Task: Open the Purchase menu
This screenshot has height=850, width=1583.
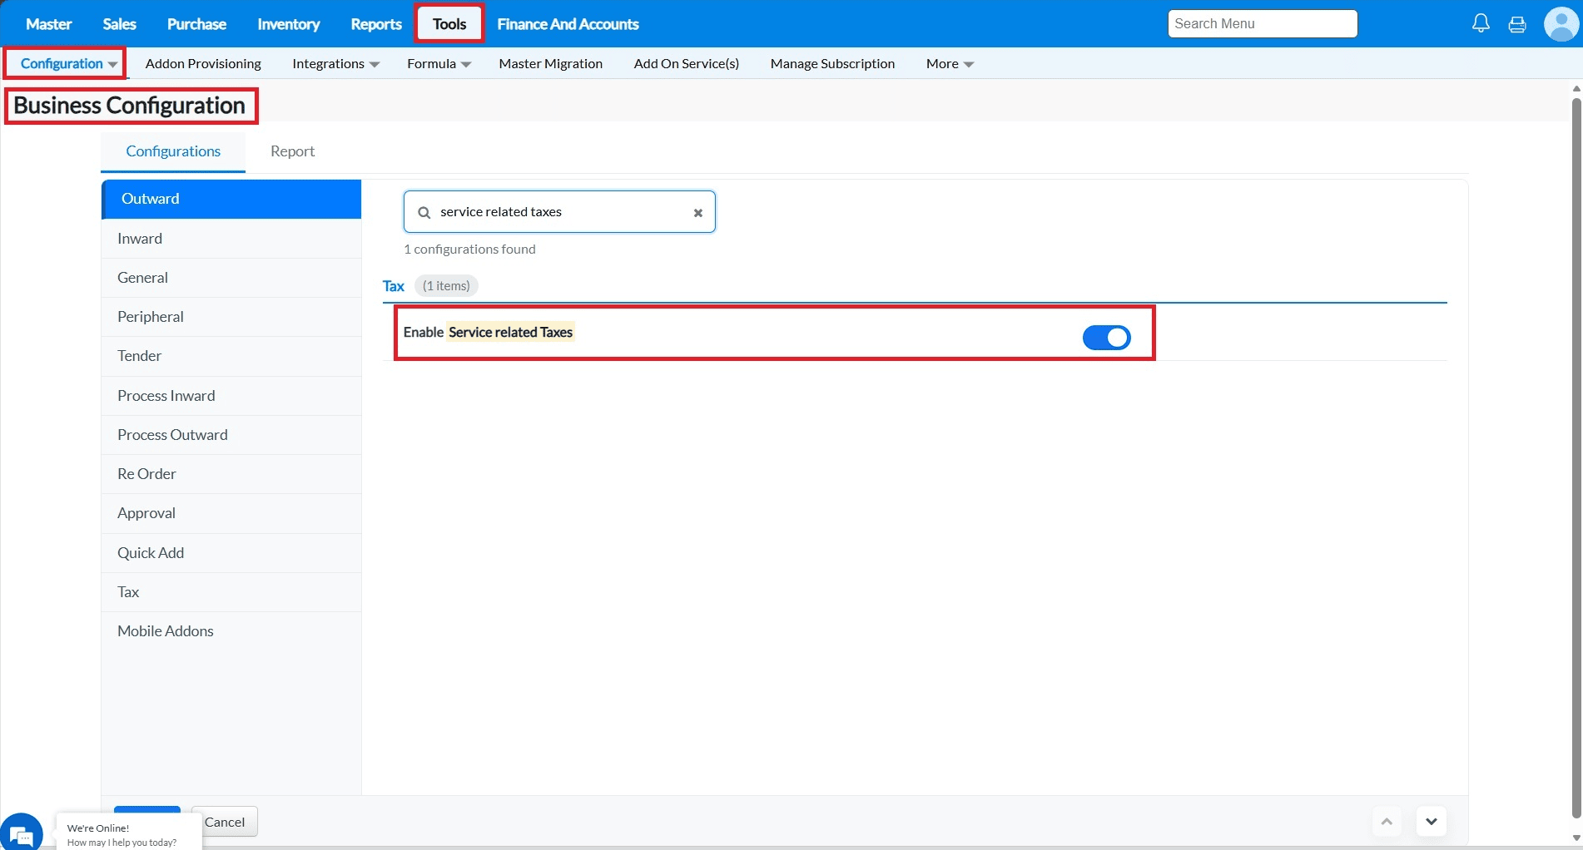Action: tap(196, 24)
